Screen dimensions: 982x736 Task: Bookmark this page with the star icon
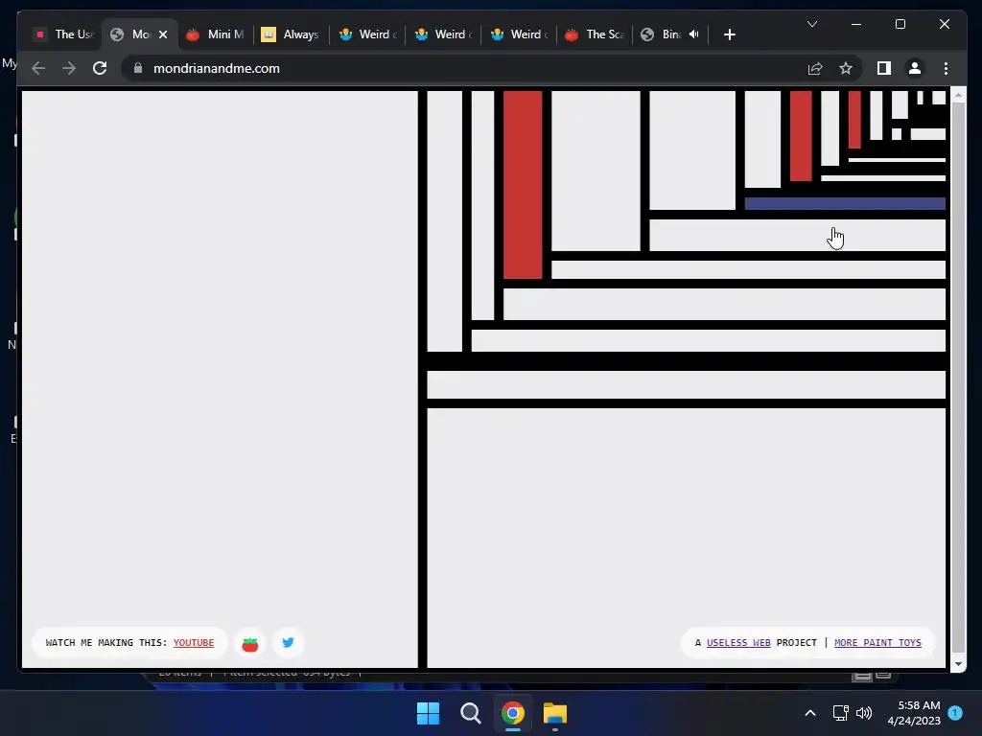coord(846,68)
